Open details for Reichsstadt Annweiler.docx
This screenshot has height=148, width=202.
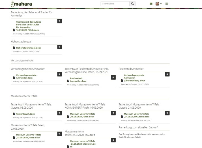point(113,77)
